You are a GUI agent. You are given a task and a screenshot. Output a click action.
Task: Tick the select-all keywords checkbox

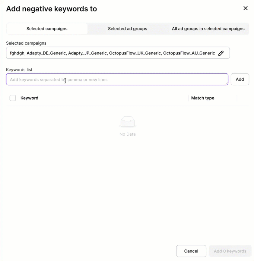13,98
